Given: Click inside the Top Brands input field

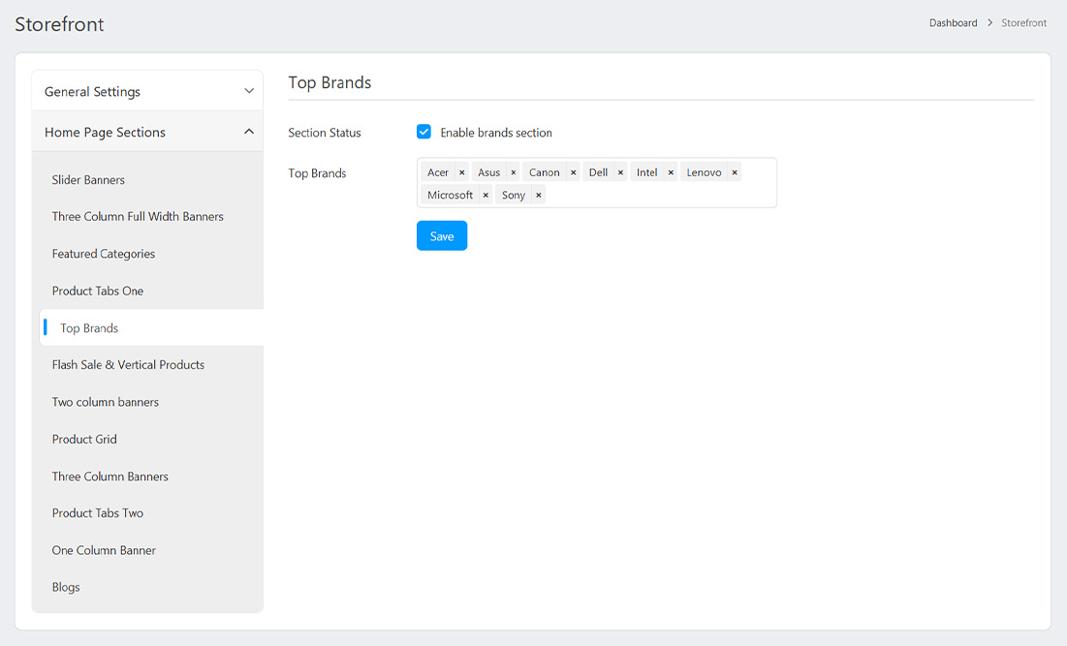Looking at the screenshot, I should click(x=659, y=195).
